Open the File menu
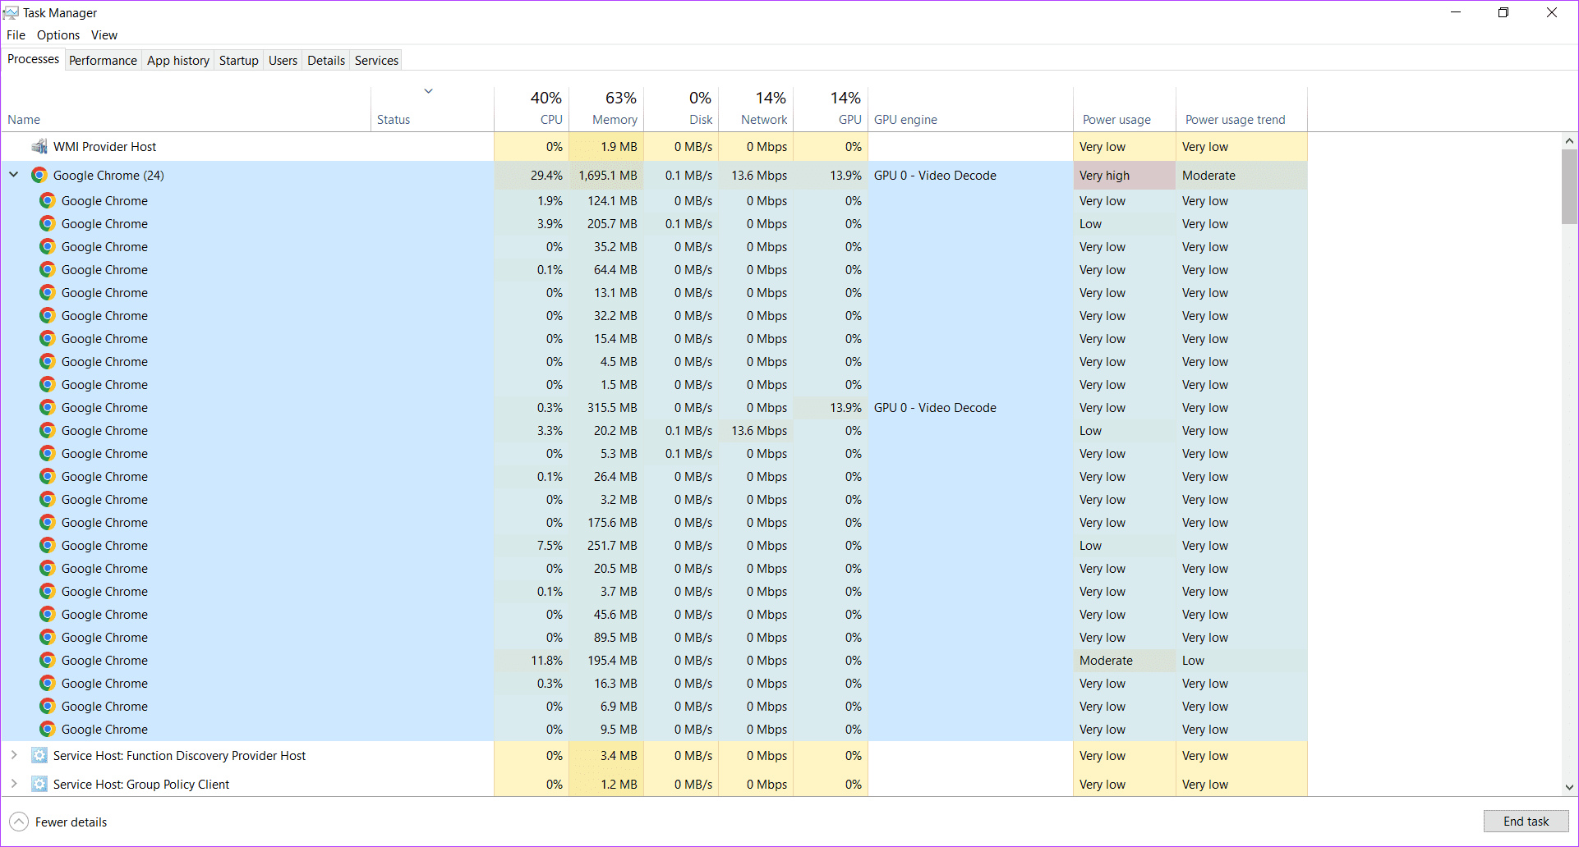1579x847 pixels. (x=16, y=35)
